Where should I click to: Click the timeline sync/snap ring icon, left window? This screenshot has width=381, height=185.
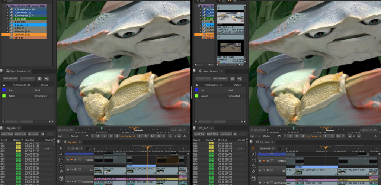point(87,149)
